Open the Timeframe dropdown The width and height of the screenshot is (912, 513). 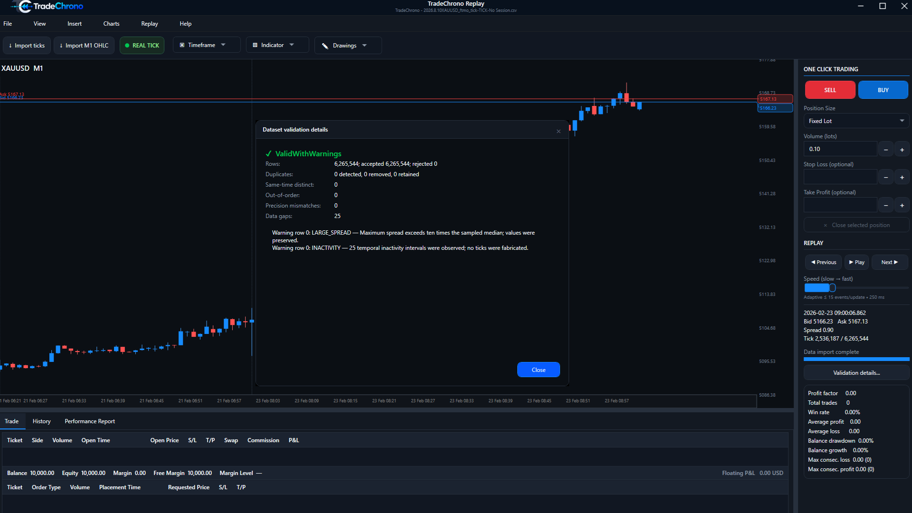(x=207, y=45)
